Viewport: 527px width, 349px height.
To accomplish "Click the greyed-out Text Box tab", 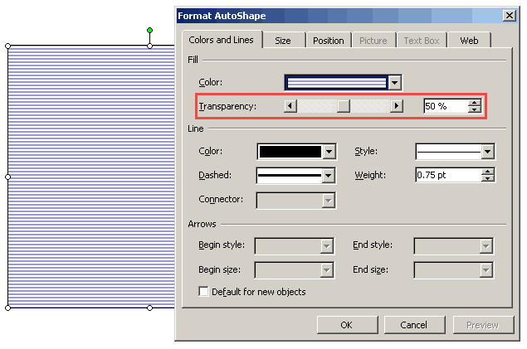I will click(422, 41).
